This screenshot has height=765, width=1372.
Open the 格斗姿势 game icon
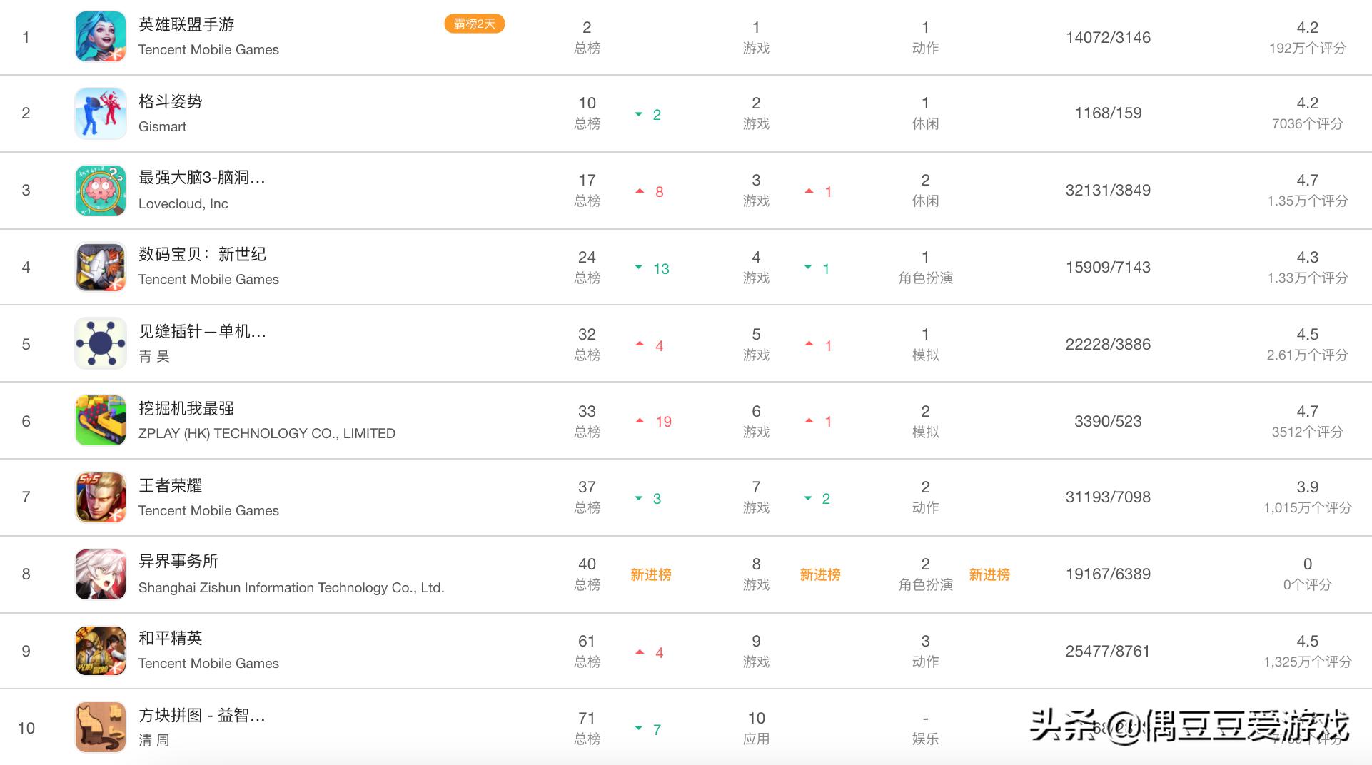pyautogui.click(x=101, y=113)
